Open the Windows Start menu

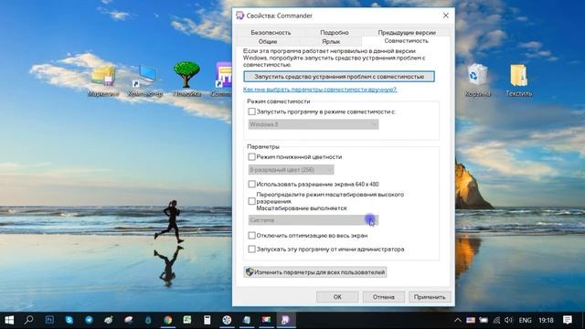(x=9, y=320)
